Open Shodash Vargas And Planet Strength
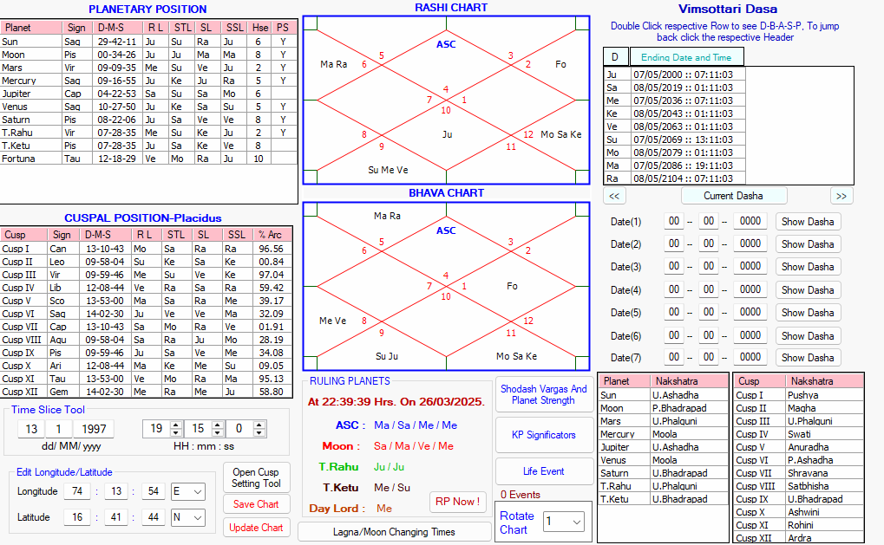The height and width of the screenshot is (545, 884). (x=543, y=395)
